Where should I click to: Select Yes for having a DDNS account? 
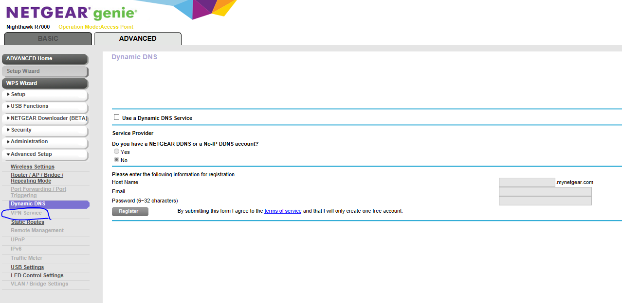[x=116, y=151]
